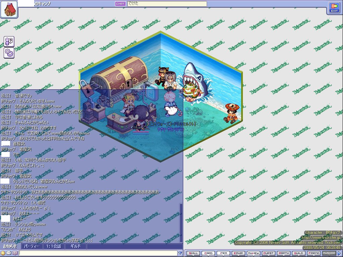
Task: Click the top chat bubble text field
Action: coord(167,4)
